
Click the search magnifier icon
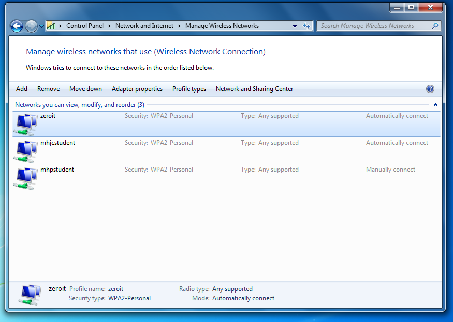pyautogui.click(x=435, y=26)
